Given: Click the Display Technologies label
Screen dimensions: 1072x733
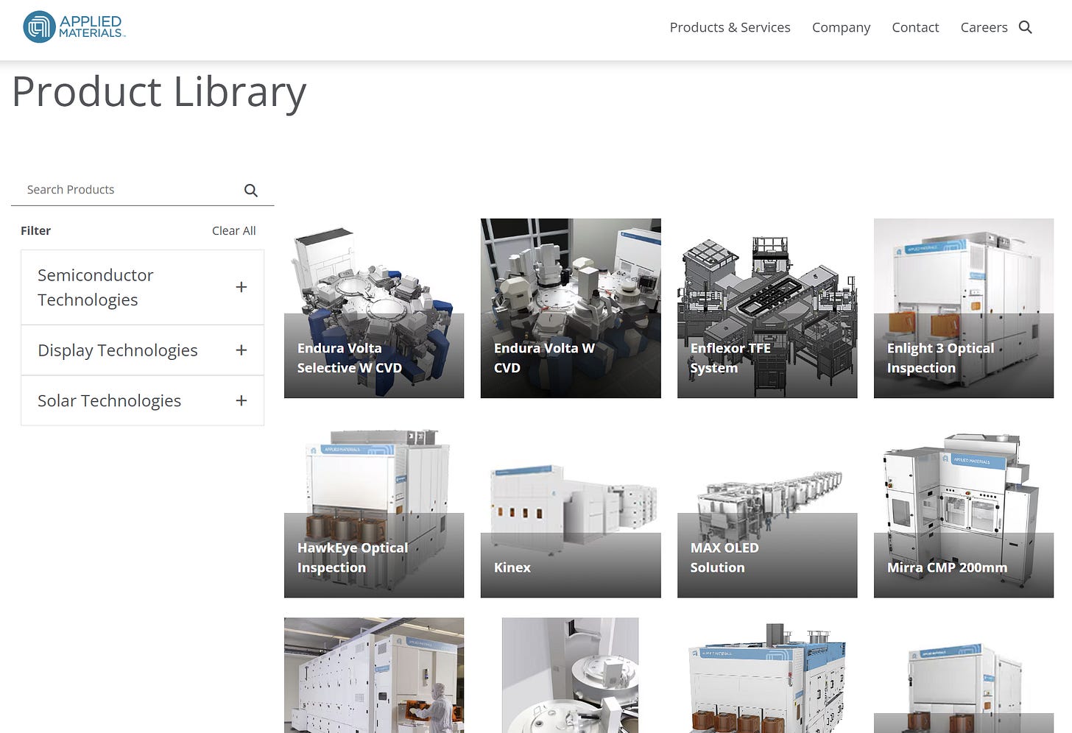Looking at the screenshot, I should (118, 350).
